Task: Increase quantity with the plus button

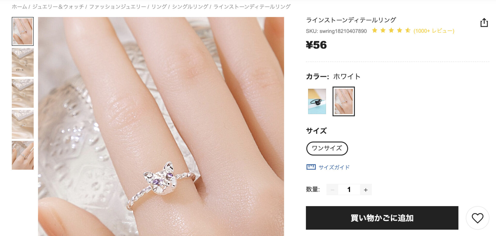Action: pos(366,190)
